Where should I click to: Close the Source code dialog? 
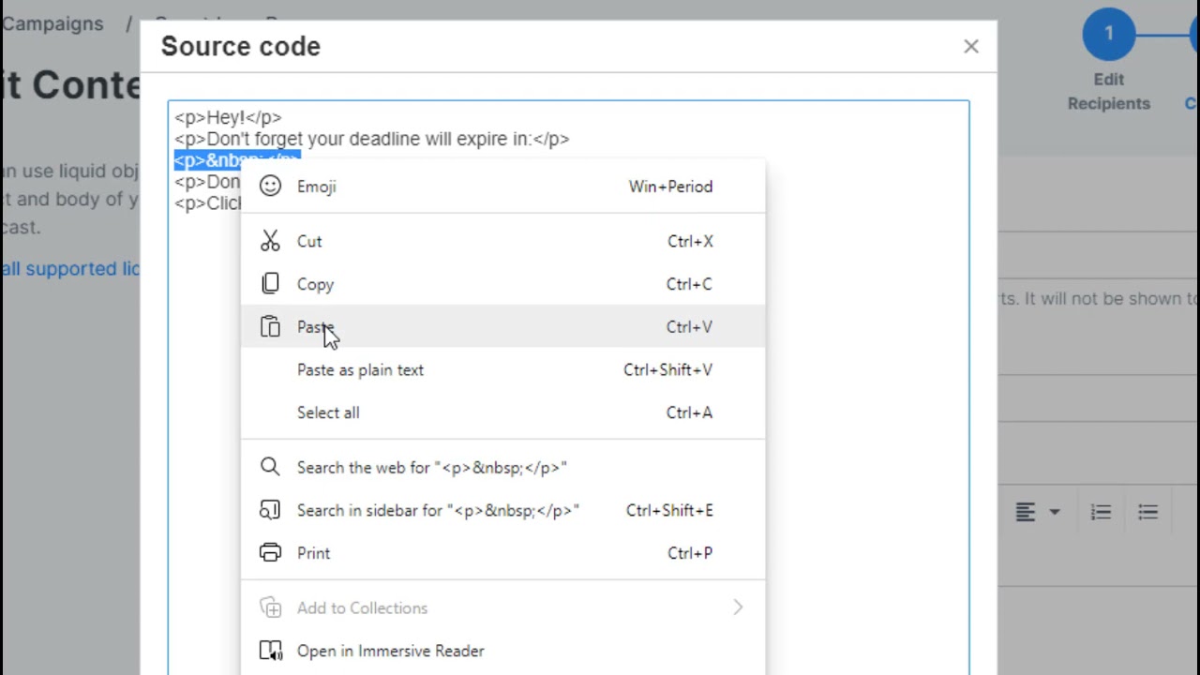(x=971, y=46)
